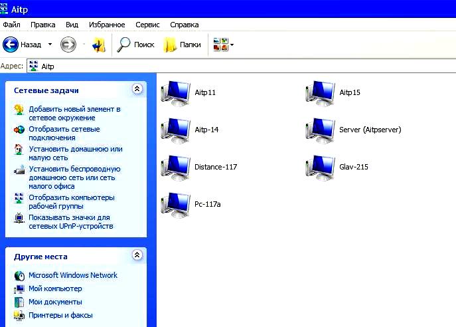
Task: Select the Aitp15 computer icon
Action: click(320, 94)
